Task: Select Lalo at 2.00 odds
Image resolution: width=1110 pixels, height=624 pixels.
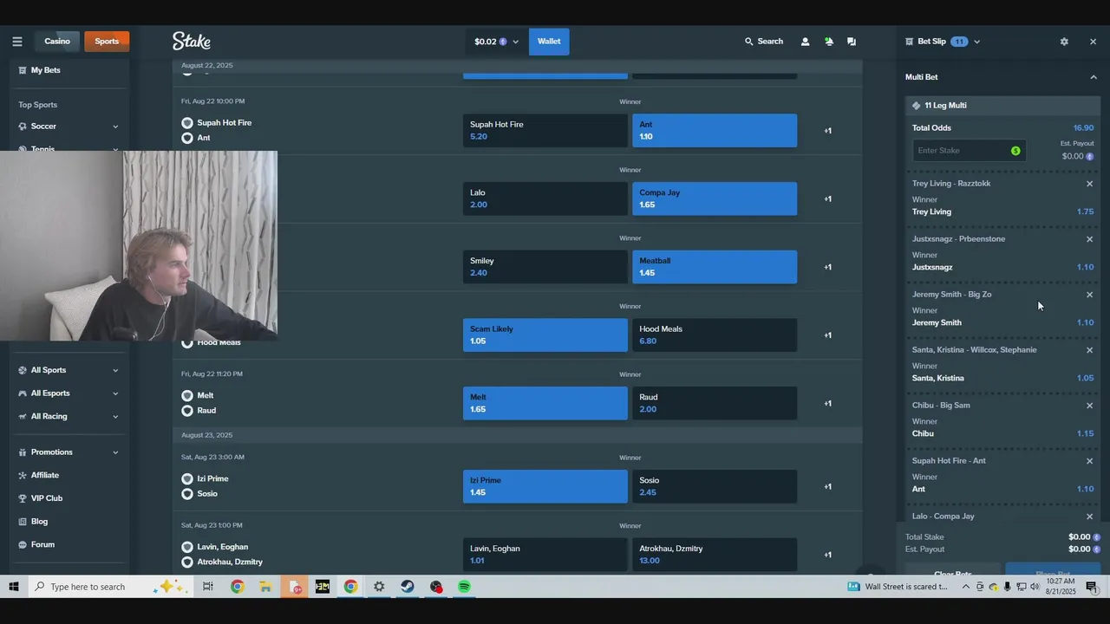Action: 545,198
